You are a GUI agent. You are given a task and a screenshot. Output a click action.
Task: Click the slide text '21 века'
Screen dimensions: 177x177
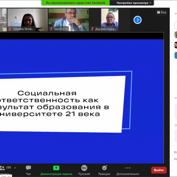pyautogui.click(x=83, y=114)
